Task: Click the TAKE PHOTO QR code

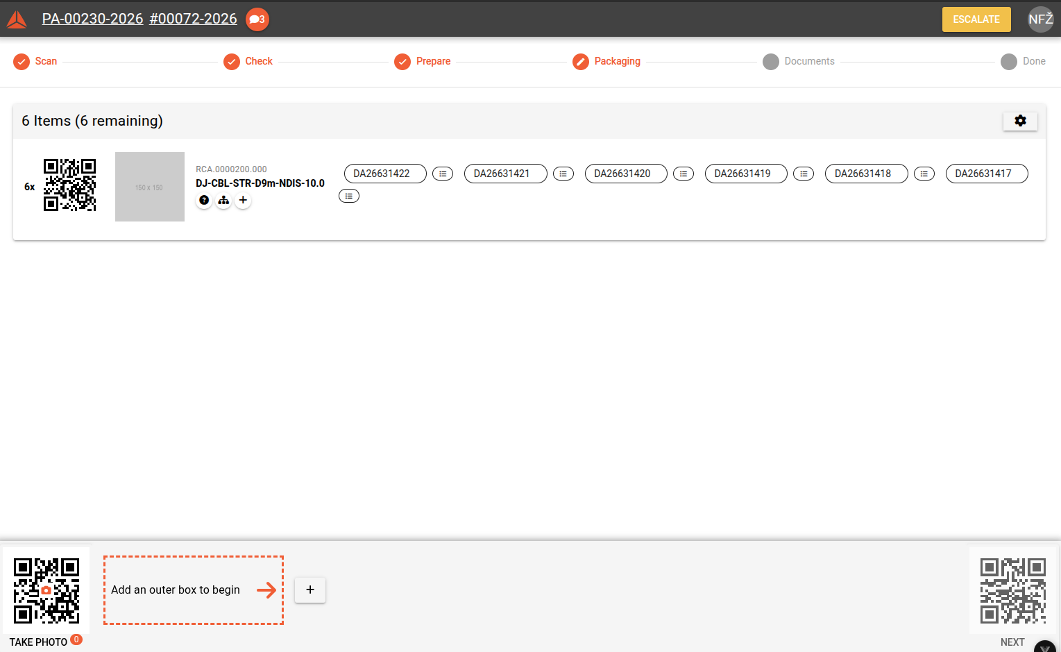Action: click(46, 590)
